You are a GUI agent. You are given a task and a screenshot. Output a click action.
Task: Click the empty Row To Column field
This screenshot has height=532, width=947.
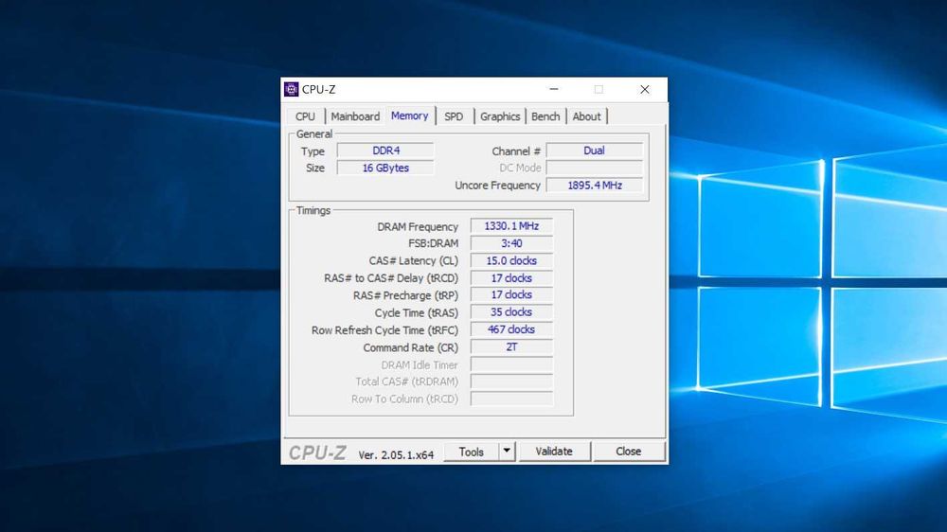click(511, 399)
